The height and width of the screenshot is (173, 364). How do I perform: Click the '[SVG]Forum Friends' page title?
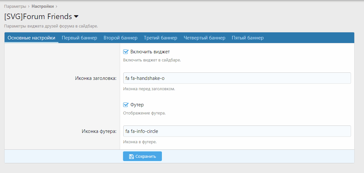click(38, 16)
